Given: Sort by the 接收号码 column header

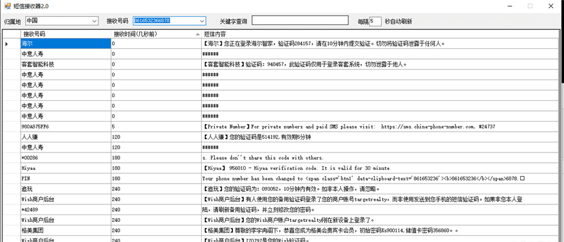Looking at the screenshot, I should point(65,34).
